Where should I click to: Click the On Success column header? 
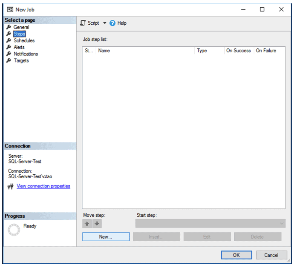pyautogui.click(x=238, y=51)
